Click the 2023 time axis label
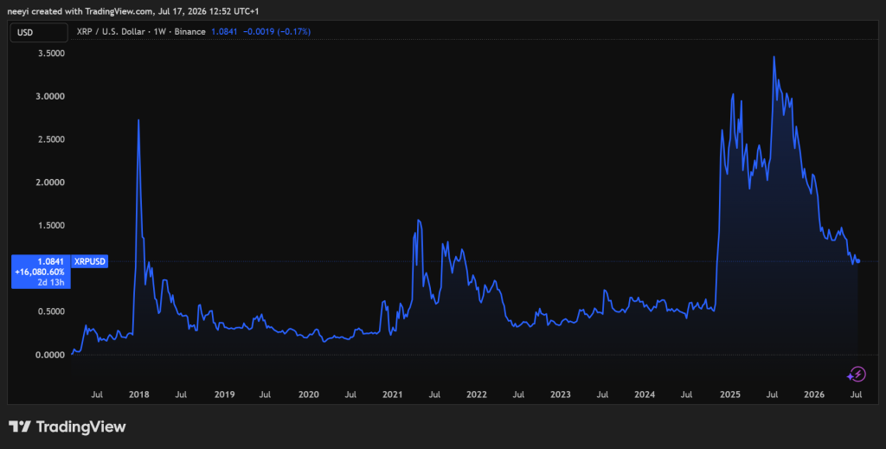Viewport: 886px width, 449px height. click(561, 394)
